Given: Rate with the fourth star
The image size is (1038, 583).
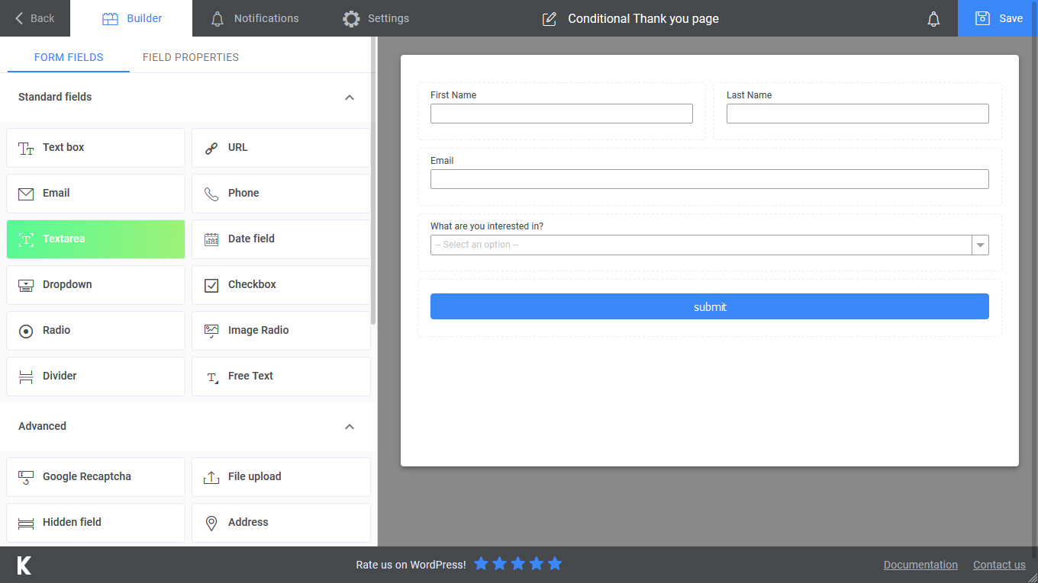Looking at the screenshot, I should (x=537, y=564).
